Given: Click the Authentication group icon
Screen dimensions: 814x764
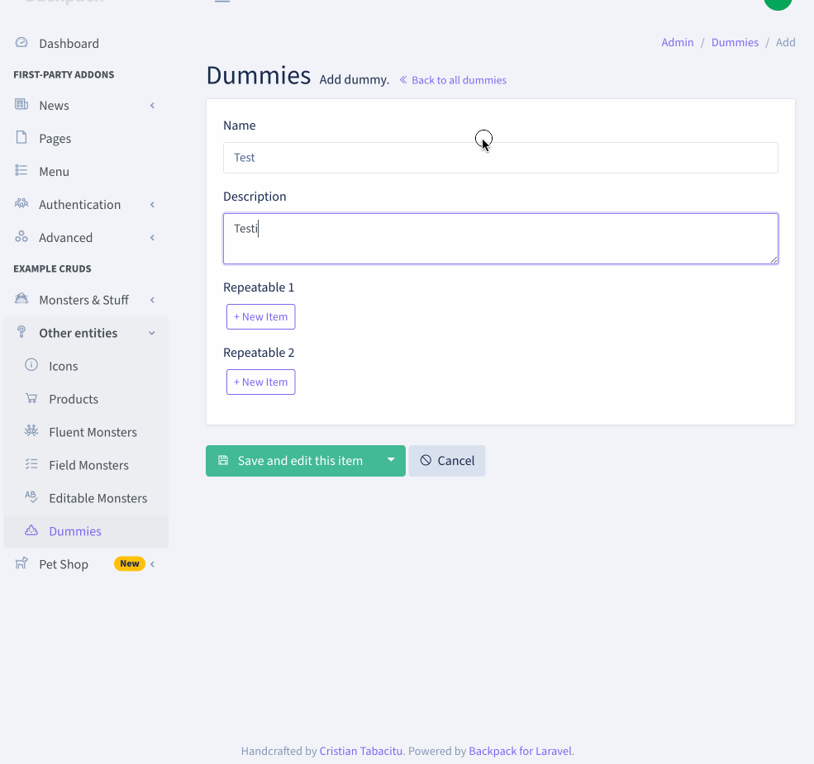Looking at the screenshot, I should click(21, 204).
